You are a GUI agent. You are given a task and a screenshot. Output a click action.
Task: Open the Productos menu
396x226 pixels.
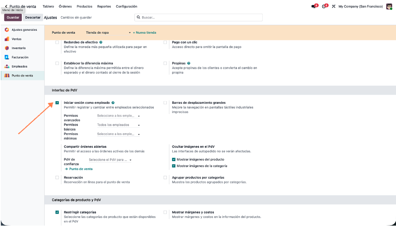84,6
